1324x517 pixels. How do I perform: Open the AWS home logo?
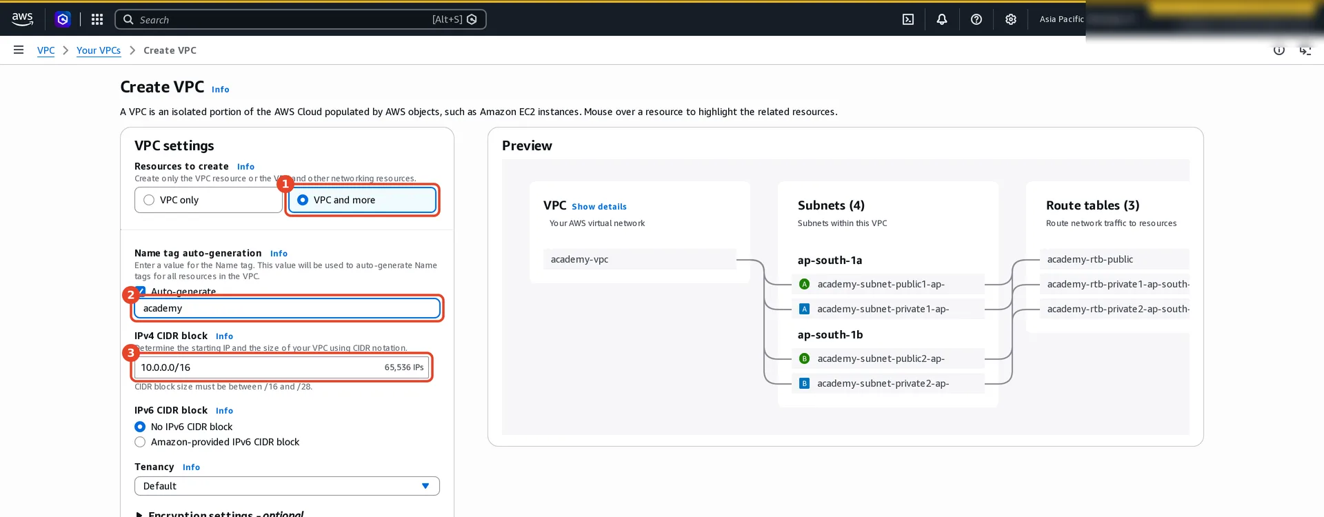(22, 19)
